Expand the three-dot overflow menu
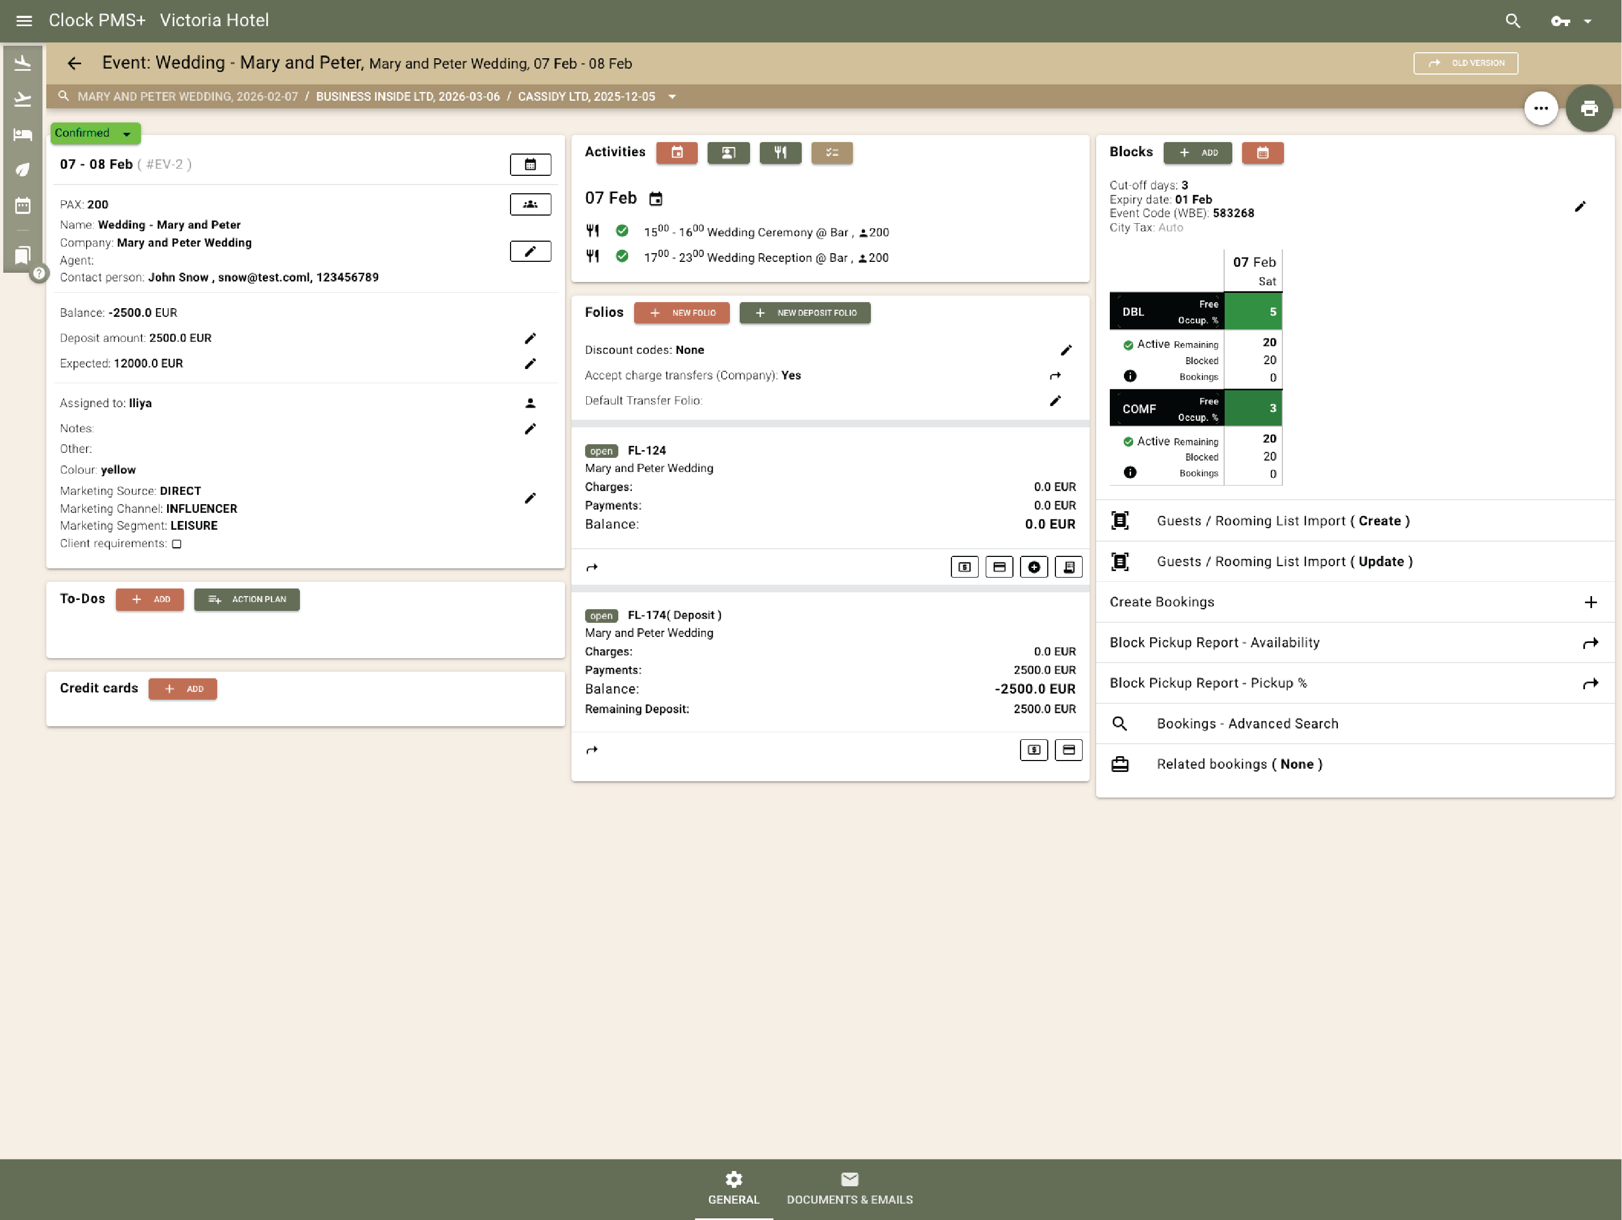This screenshot has height=1220, width=1622. 1541,108
